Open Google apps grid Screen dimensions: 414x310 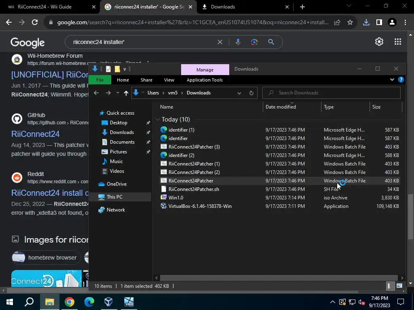click(x=398, y=42)
